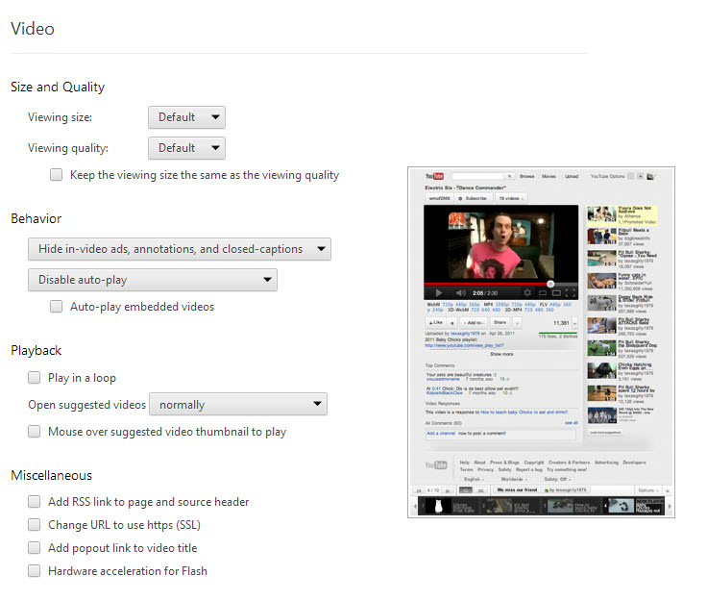Click the YouTube logo atop the preview image
This screenshot has width=707, height=601.
(x=427, y=176)
